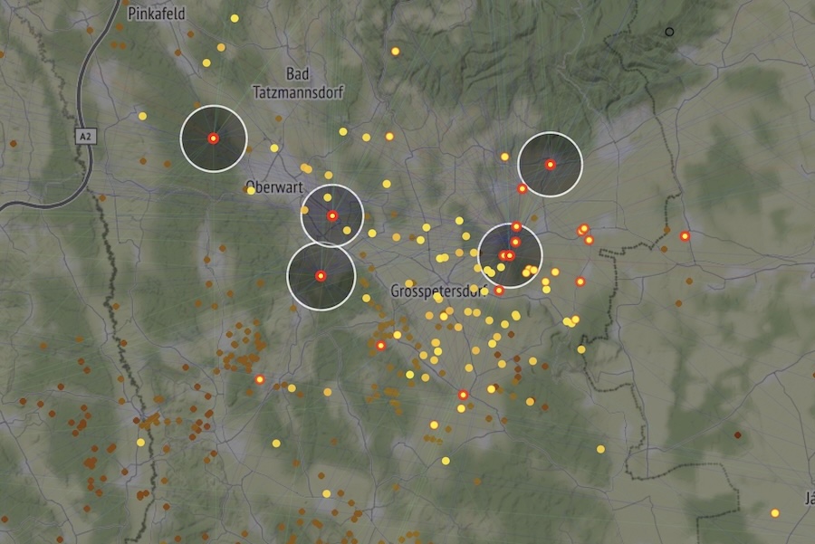815x544 pixels.
Task: Select the yellow dot just east of the A2 shield
Action: coord(142,116)
